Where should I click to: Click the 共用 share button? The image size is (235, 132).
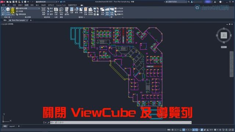(63, 2)
